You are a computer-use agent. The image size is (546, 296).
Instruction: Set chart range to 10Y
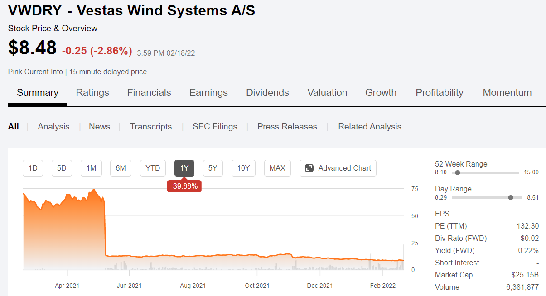[243, 168]
